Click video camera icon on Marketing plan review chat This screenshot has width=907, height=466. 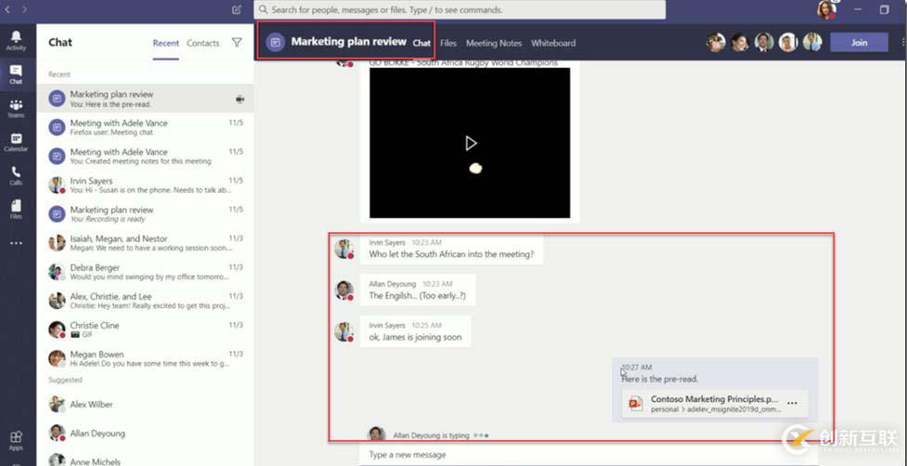(x=240, y=99)
